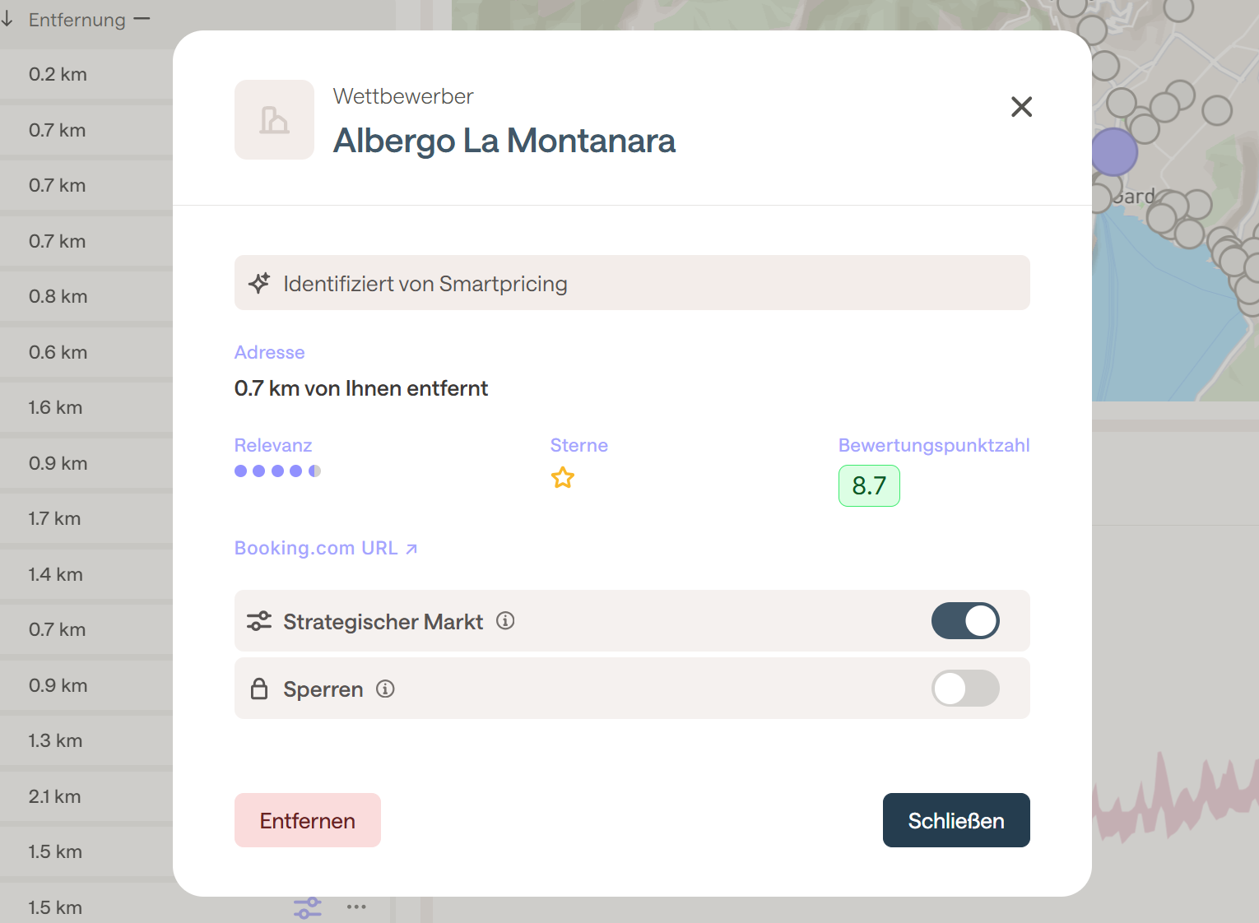Select the 2.1 km row in list
Image resolution: width=1259 pixels, height=923 pixels.
tap(86, 796)
